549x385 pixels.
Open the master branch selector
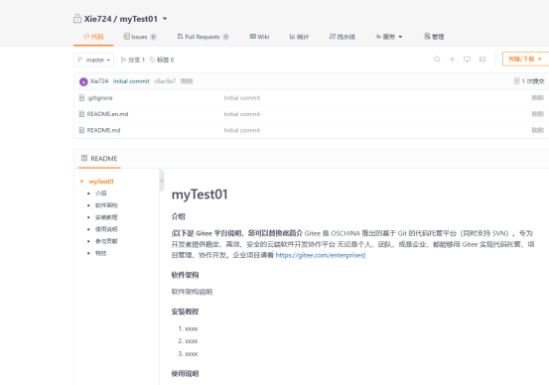(x=93, y=60)
